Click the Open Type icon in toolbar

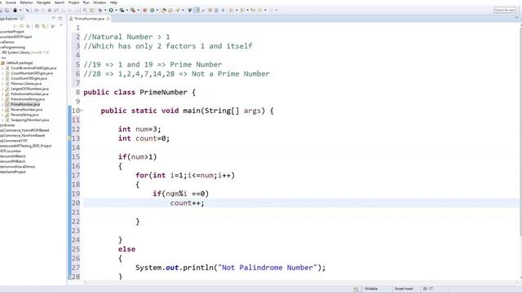(164, 10)
